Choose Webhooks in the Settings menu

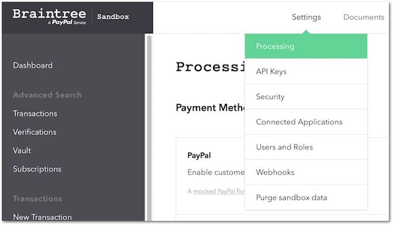(x=306, y=172)
